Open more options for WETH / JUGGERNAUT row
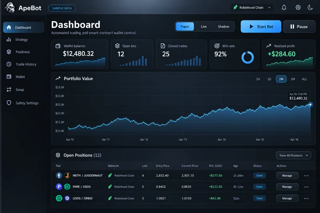 coord(306,176)
